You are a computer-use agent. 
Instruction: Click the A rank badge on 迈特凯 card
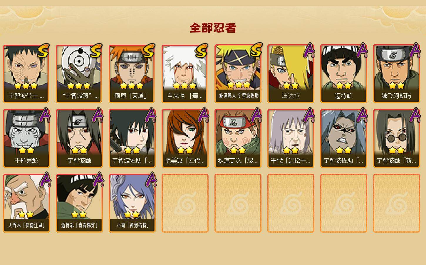(362, 51)
